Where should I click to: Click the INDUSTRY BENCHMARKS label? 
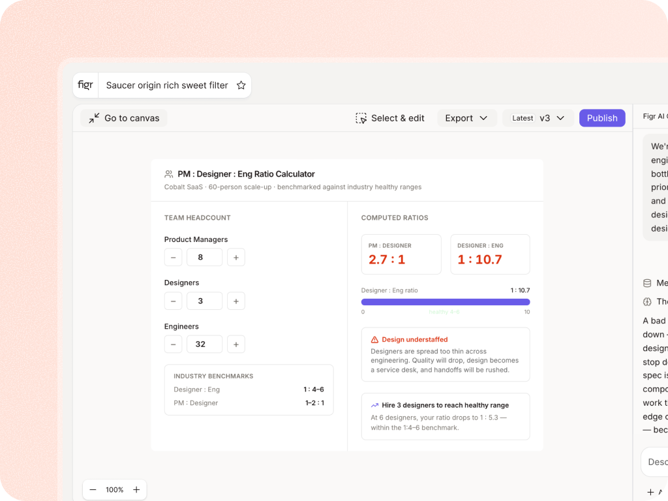click(213, 376)
